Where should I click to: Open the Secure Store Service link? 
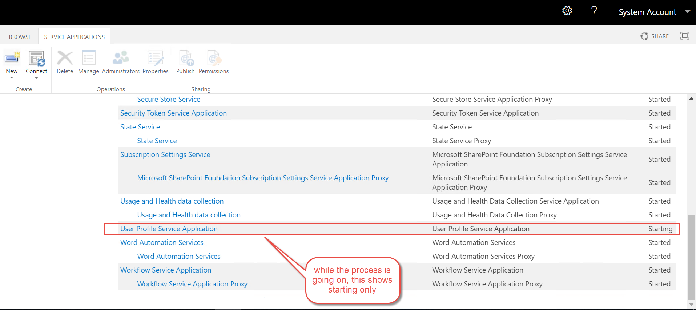(x=169, y=99)
